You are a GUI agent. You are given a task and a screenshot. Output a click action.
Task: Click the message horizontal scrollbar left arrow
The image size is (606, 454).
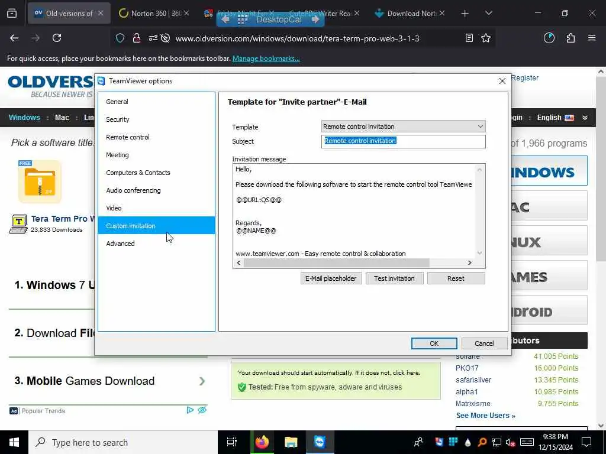coord(238,263)
